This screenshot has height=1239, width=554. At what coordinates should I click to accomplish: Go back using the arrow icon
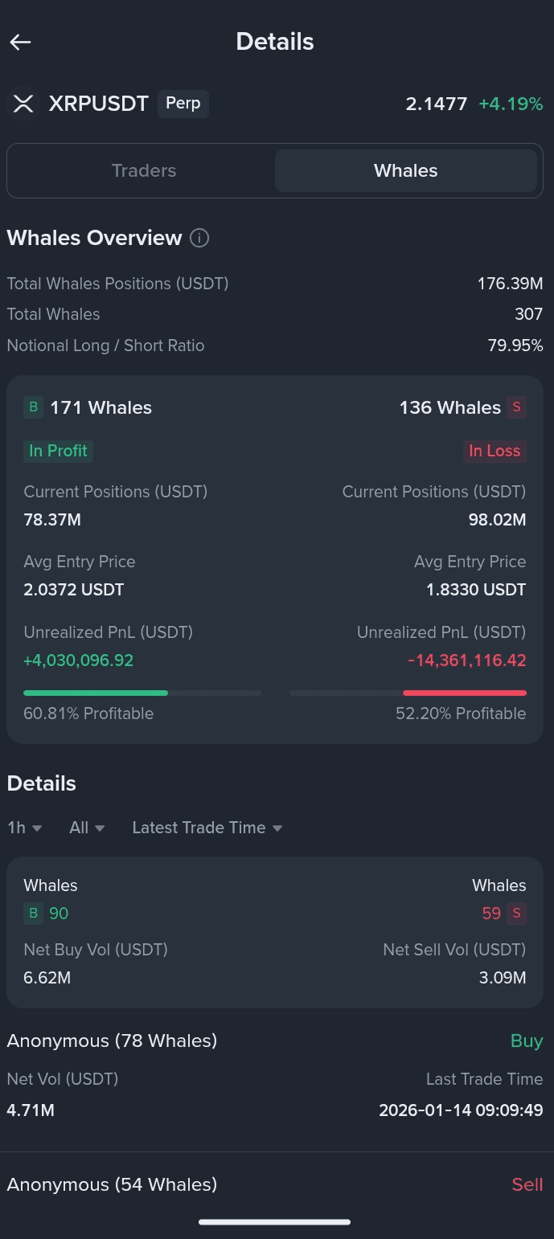coord(20,43)
